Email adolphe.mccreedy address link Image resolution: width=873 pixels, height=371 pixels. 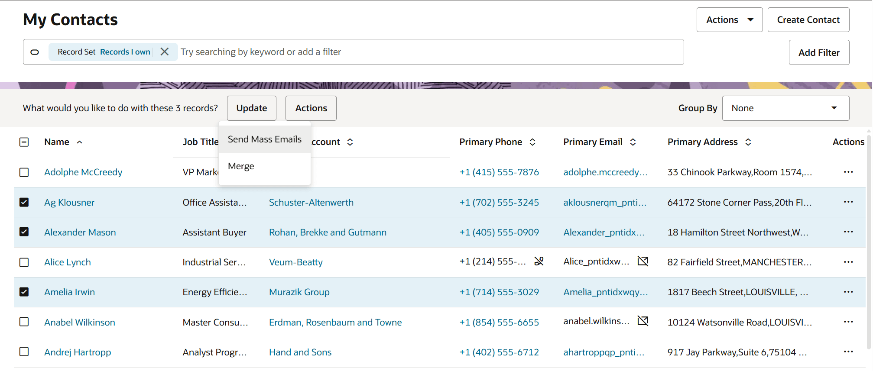click(x=605, y=172)
